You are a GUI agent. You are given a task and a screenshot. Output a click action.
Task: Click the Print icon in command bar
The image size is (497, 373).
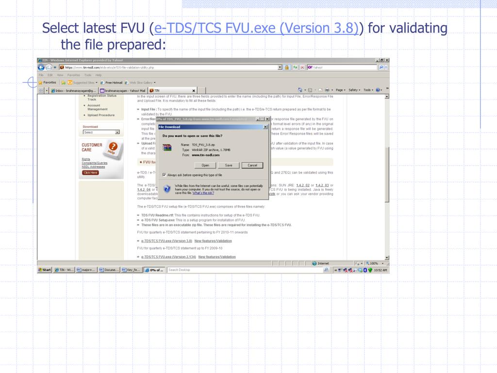(327, 90)
